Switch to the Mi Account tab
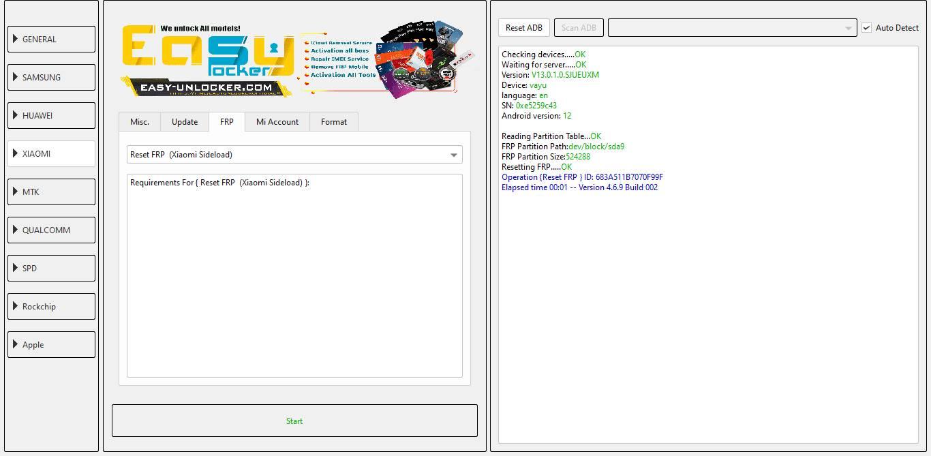Image resolution: width=931 pixels, height=456 pixels. (x=277, y=122)
